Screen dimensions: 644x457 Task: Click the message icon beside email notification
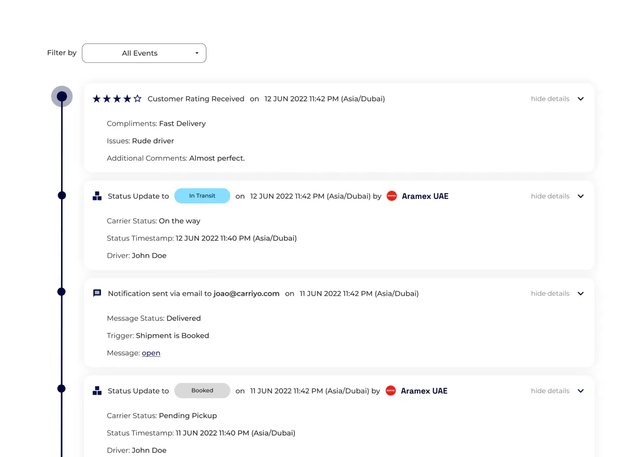pyautogui.click(x=97, y=293)
